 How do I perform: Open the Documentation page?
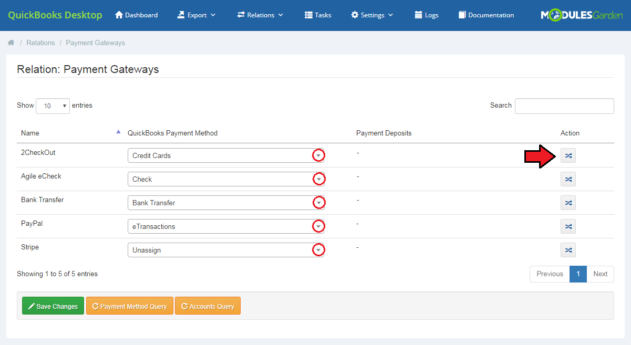(486, 15)
